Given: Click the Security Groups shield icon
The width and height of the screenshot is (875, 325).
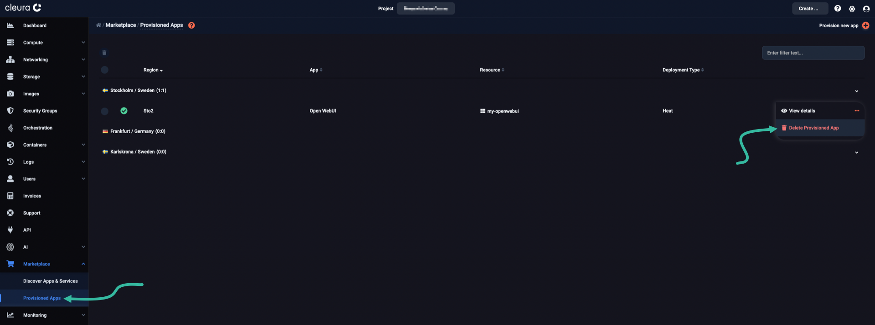Looking at the screenshot, I should tap(10, 110).
